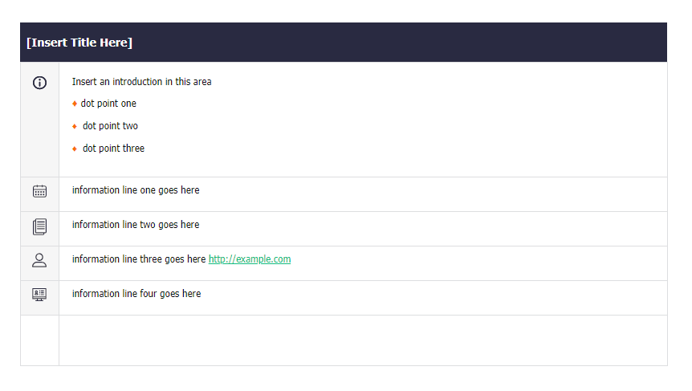Click 'information line two goes here'
Viewport: 692px width, 391px height.
click(x=136, y=225)
